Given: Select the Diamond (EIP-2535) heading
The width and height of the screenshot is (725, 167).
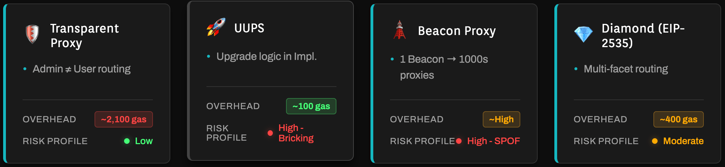Looking at the screenshot, I should (643, 36).
